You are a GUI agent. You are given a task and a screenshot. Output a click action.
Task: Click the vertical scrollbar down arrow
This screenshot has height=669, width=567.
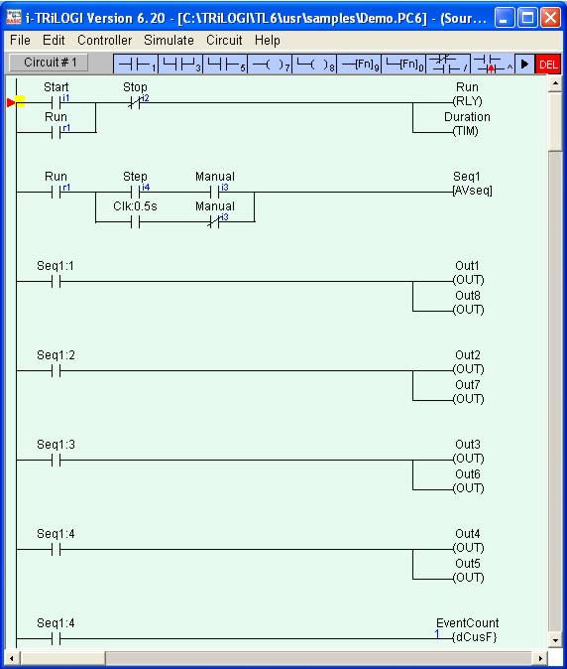555,639
